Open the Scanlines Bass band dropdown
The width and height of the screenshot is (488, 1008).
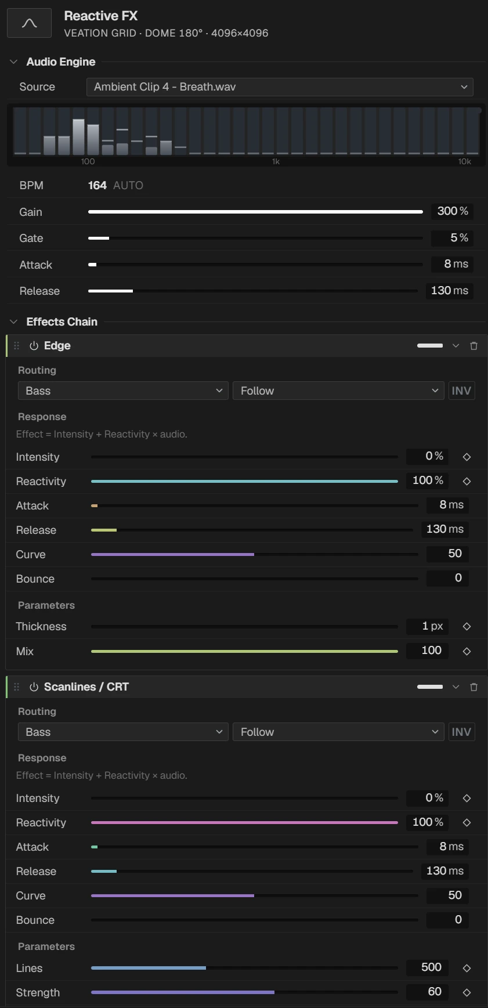(123, 732)
